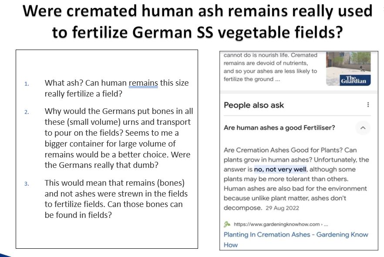The width and height of the screenshot is (384, 257).
Task: Select the question Are human ashes a good Fertiliser?
Action: point(279,128)
